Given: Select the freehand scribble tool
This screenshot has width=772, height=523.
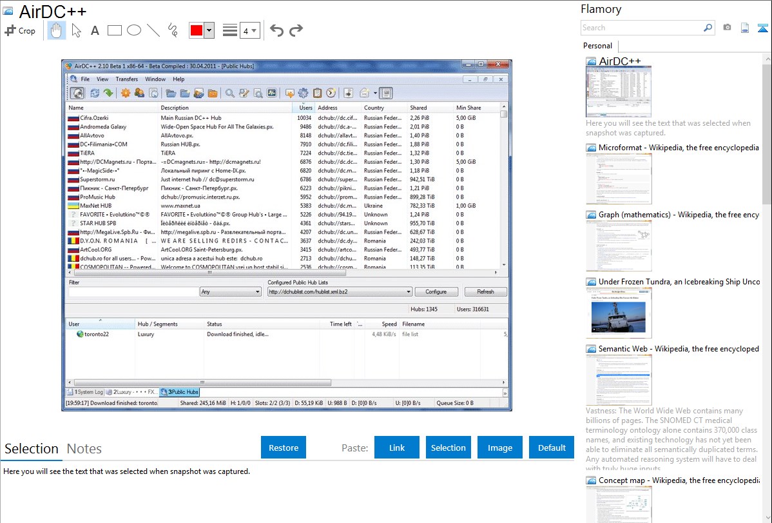Looking at the screenshot, I should point(173,30).
